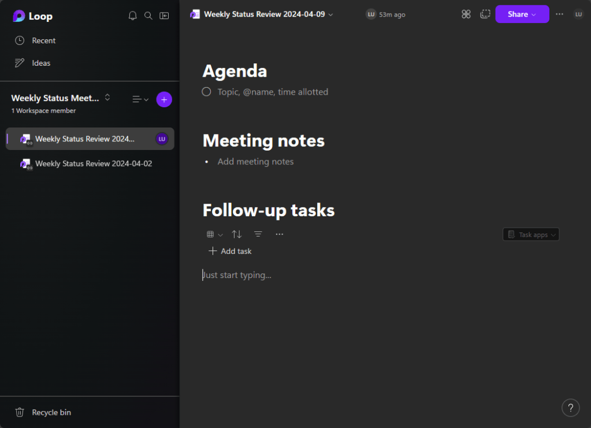Click Add task button
The image size is (591, 428).
pos(230,251)
